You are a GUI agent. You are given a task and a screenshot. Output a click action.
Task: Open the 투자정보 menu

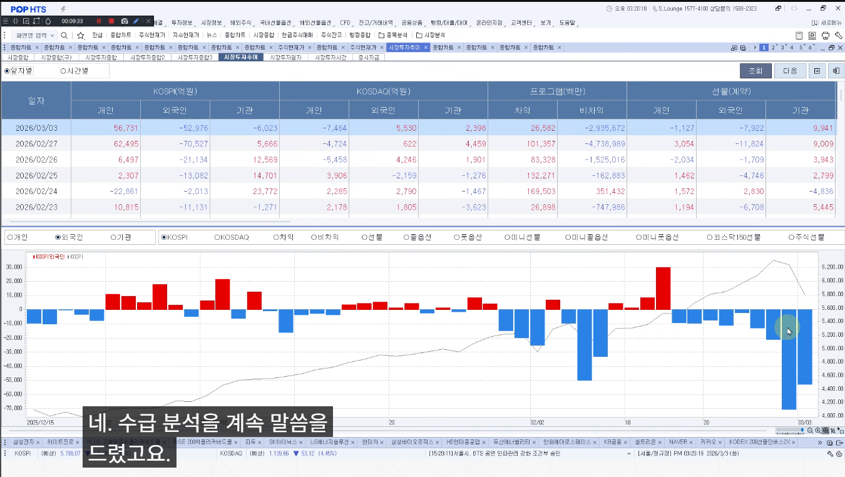pos(182,23)
